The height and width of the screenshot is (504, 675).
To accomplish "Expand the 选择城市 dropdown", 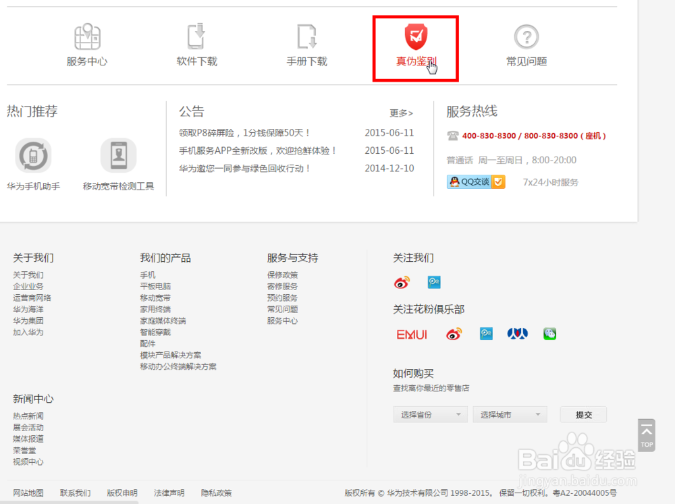I will pos(510,414).
